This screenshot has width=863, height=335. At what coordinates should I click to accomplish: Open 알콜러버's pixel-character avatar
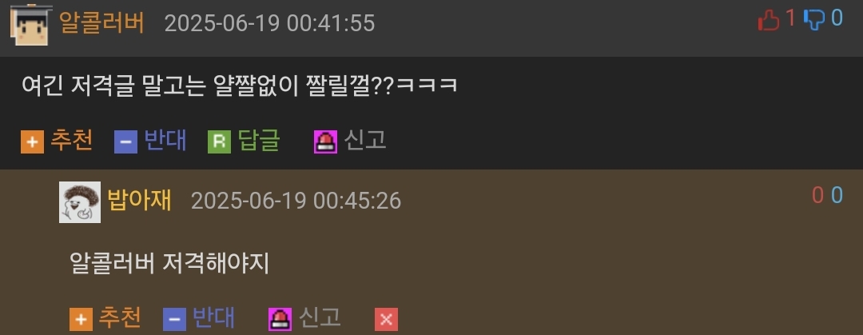[31, 25]
